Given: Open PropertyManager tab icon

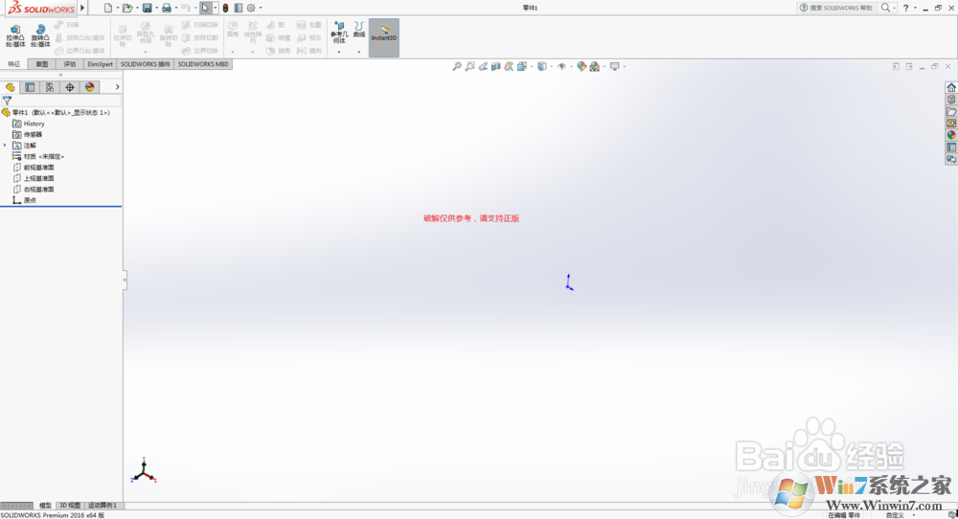Looking at the screenshot, I should coord(30,87).
